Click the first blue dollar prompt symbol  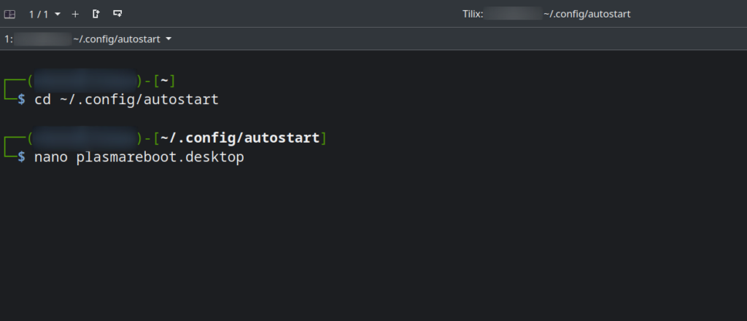tap(21, 100)
